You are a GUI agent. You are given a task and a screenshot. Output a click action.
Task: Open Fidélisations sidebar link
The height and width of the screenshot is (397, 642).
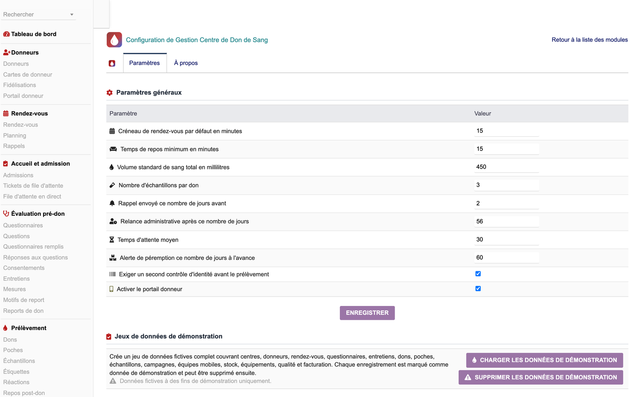click(x=20, y=85)
